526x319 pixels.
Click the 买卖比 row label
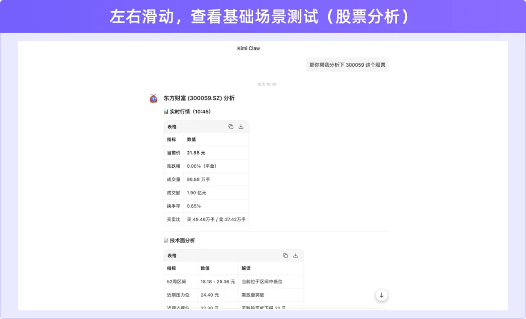coord(173,219)
